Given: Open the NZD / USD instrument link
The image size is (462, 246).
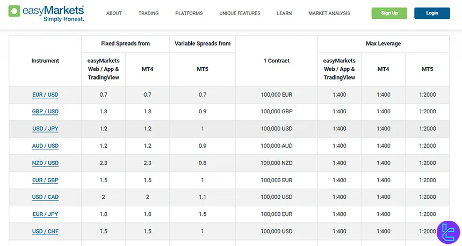Looking at the screenshot, I should tap(45, 163).
